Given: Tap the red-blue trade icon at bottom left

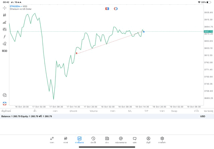Looking at the screenshot, I should tap(5, 103).
